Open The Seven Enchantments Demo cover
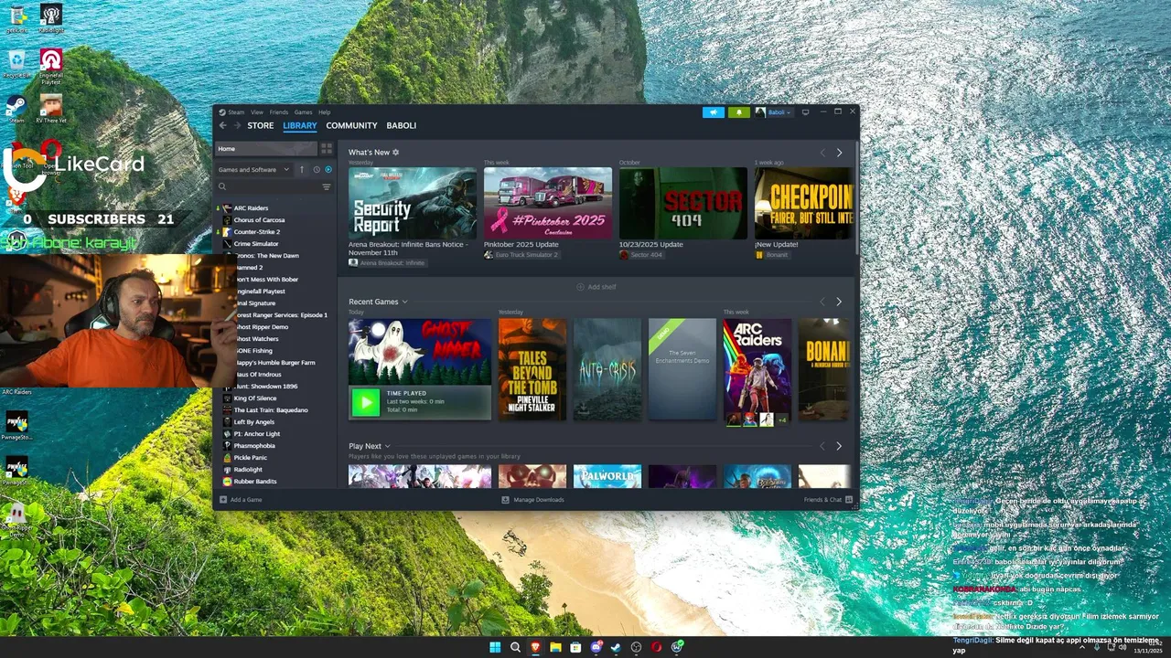 pyautogui.click(x=682, y=369)
